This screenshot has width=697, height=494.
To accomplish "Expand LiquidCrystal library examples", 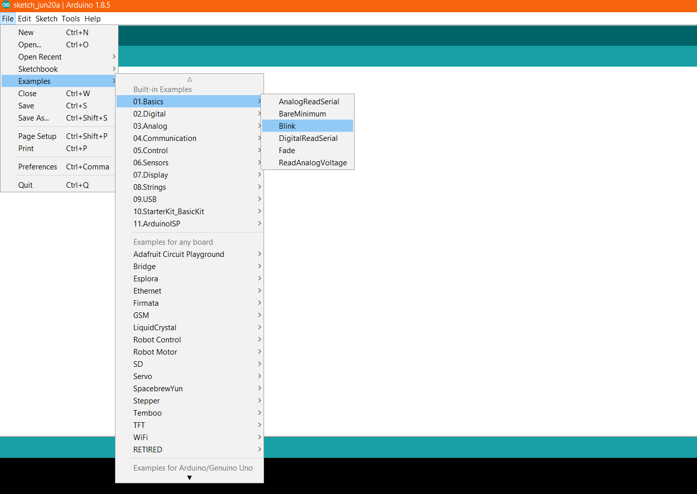I will (189, 328).
